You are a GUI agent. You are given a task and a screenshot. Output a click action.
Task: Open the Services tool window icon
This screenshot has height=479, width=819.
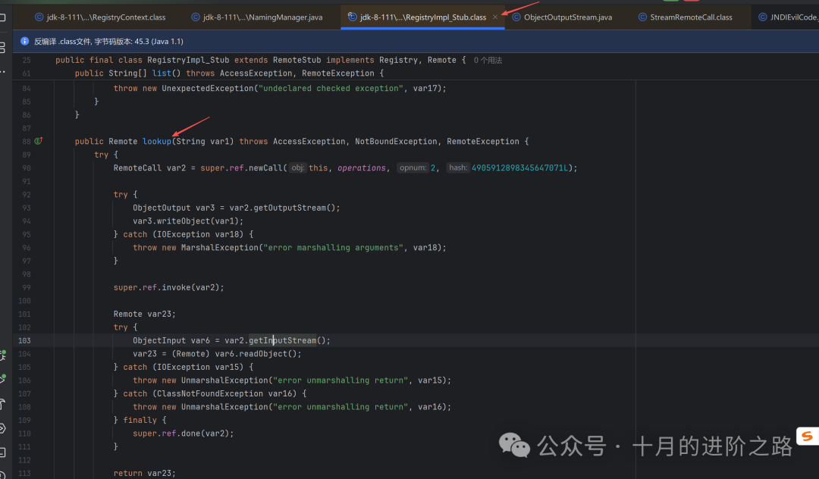(x=2, y=428)
